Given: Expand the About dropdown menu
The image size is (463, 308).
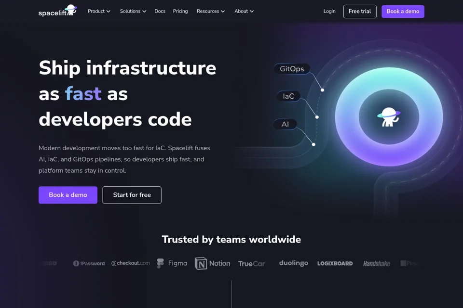Looking at the screenshot, I should [244, 11].
